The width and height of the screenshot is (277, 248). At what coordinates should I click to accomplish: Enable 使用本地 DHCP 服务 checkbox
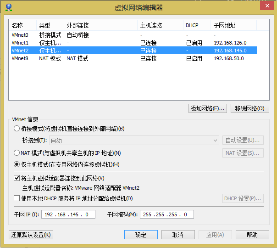[x=17, y=198]
